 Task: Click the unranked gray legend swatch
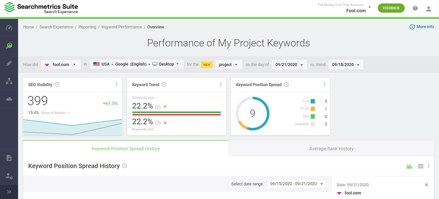[313, 124]
